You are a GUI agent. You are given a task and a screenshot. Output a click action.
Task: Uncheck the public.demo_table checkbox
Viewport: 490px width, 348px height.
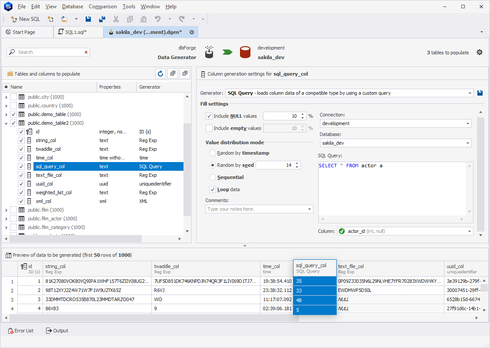pos(13,114)
